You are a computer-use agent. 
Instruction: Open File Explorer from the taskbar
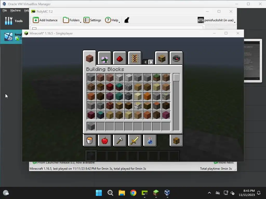tap(122, 193)
